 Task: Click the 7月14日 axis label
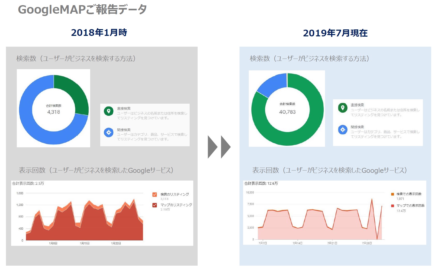pyautogui.click(x=297, y=243)
